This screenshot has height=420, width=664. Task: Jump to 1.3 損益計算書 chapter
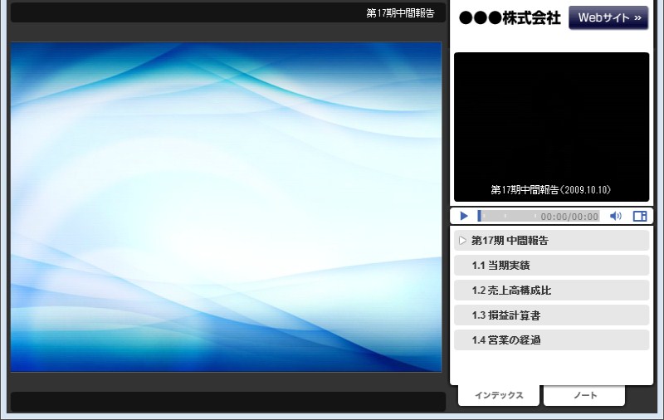(551, 315)
